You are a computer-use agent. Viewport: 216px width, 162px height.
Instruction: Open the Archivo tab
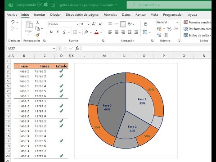click(x=12, y=14)
